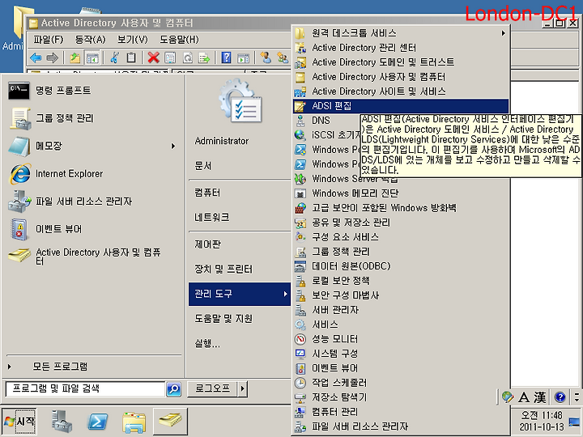Click the 데이터 원본(ODBC) icon
Viewport: 583px width, 437px height.
click(300, 266)
